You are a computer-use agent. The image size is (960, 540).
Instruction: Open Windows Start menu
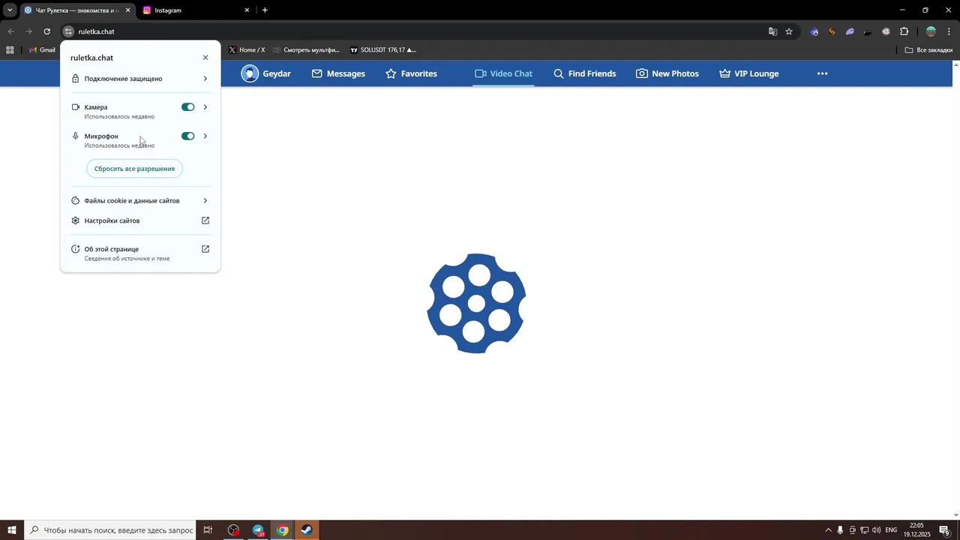pyautogui.click(x=12, y=530)
